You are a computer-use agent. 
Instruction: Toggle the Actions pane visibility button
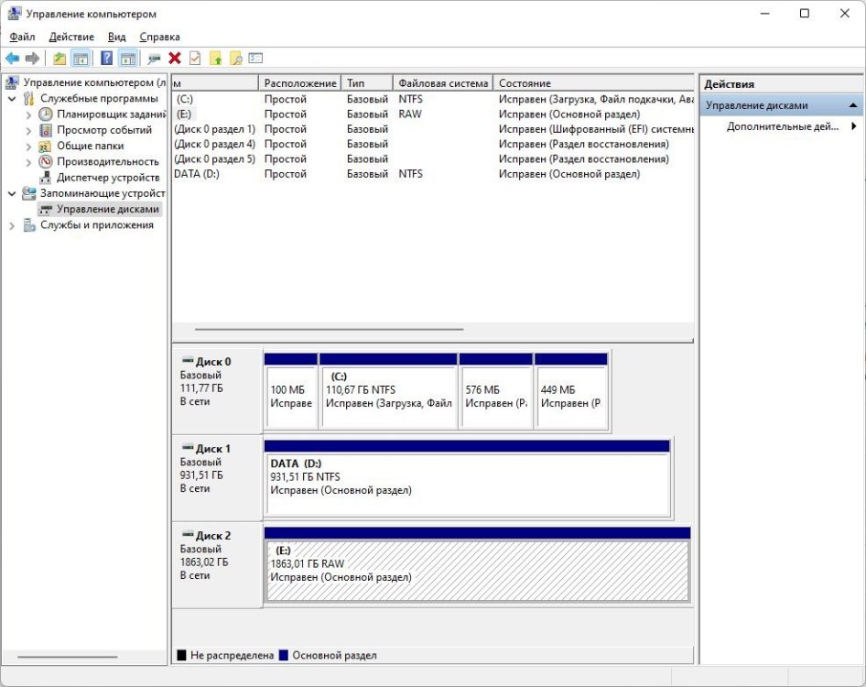127,59
